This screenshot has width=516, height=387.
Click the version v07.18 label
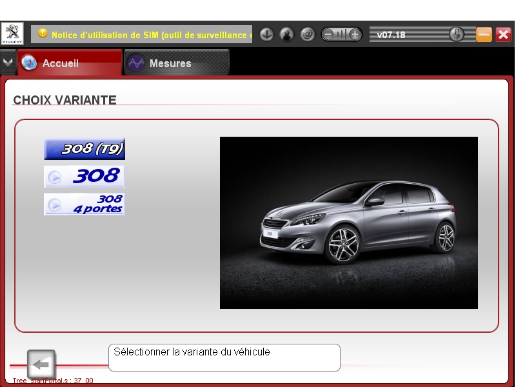click(391, 35)
